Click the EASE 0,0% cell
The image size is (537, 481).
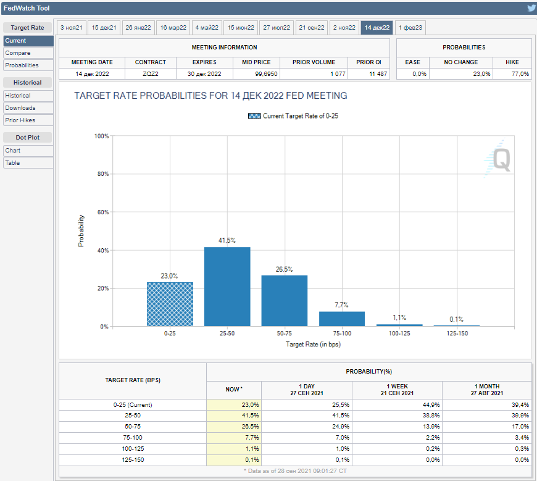(413, 74)
